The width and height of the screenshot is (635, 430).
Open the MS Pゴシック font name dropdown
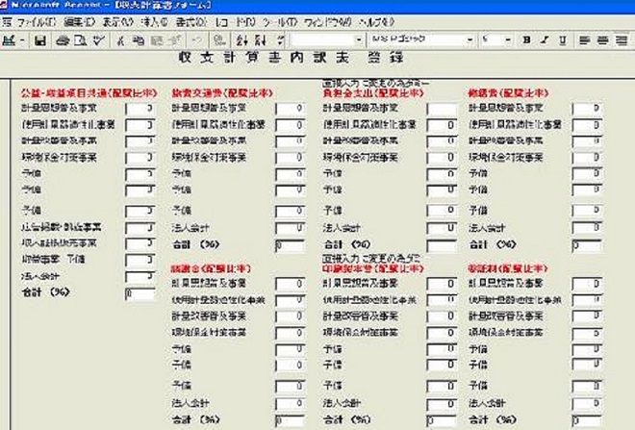[471, 40]
